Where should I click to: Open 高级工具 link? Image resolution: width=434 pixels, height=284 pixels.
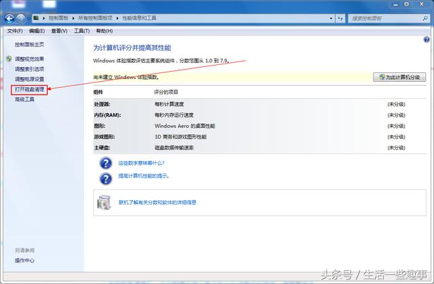pyautogui.click(x=24, y=99)
